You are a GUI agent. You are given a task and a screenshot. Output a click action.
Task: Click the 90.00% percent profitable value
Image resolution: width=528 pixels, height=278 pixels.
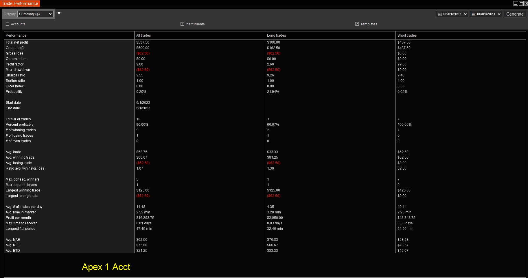tap(142, 125)
